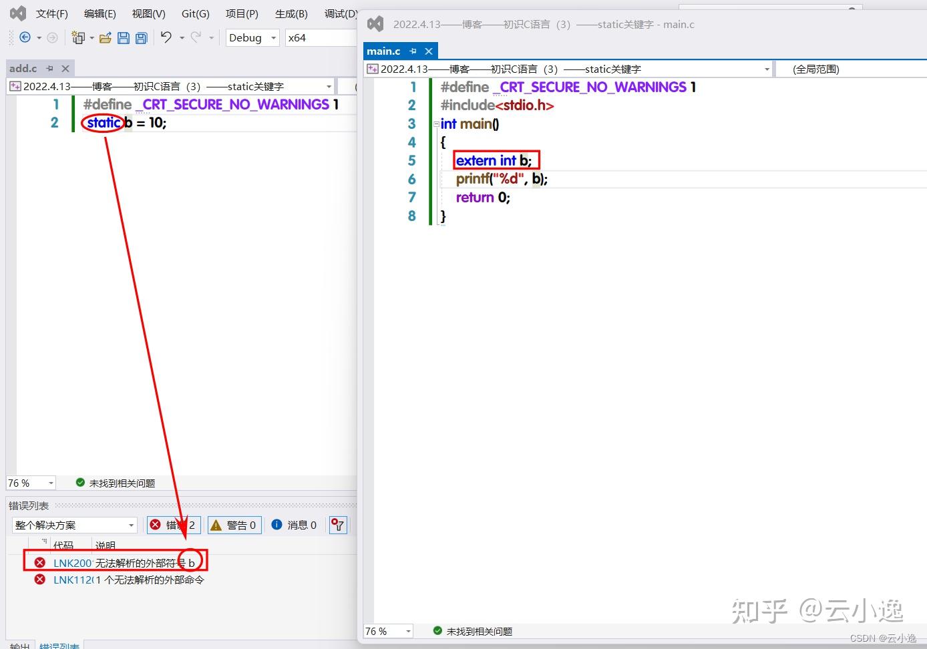Click the green check status icon under add.c

[80, 483]
